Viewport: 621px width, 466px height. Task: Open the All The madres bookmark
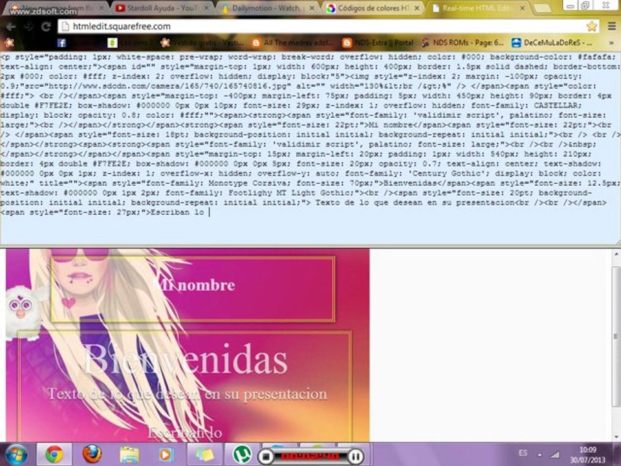(293, 43)
